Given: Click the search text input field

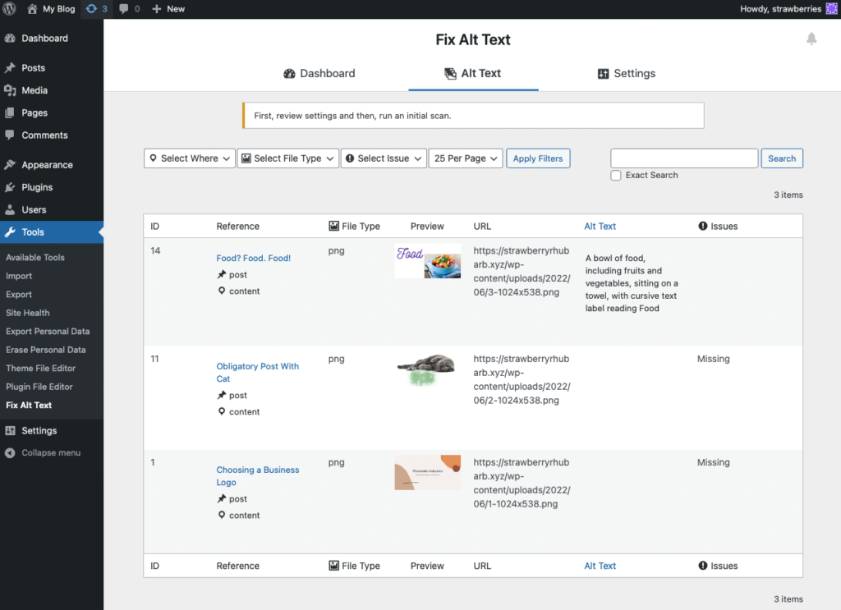Looking at the screenshot, I should (684, 158).
